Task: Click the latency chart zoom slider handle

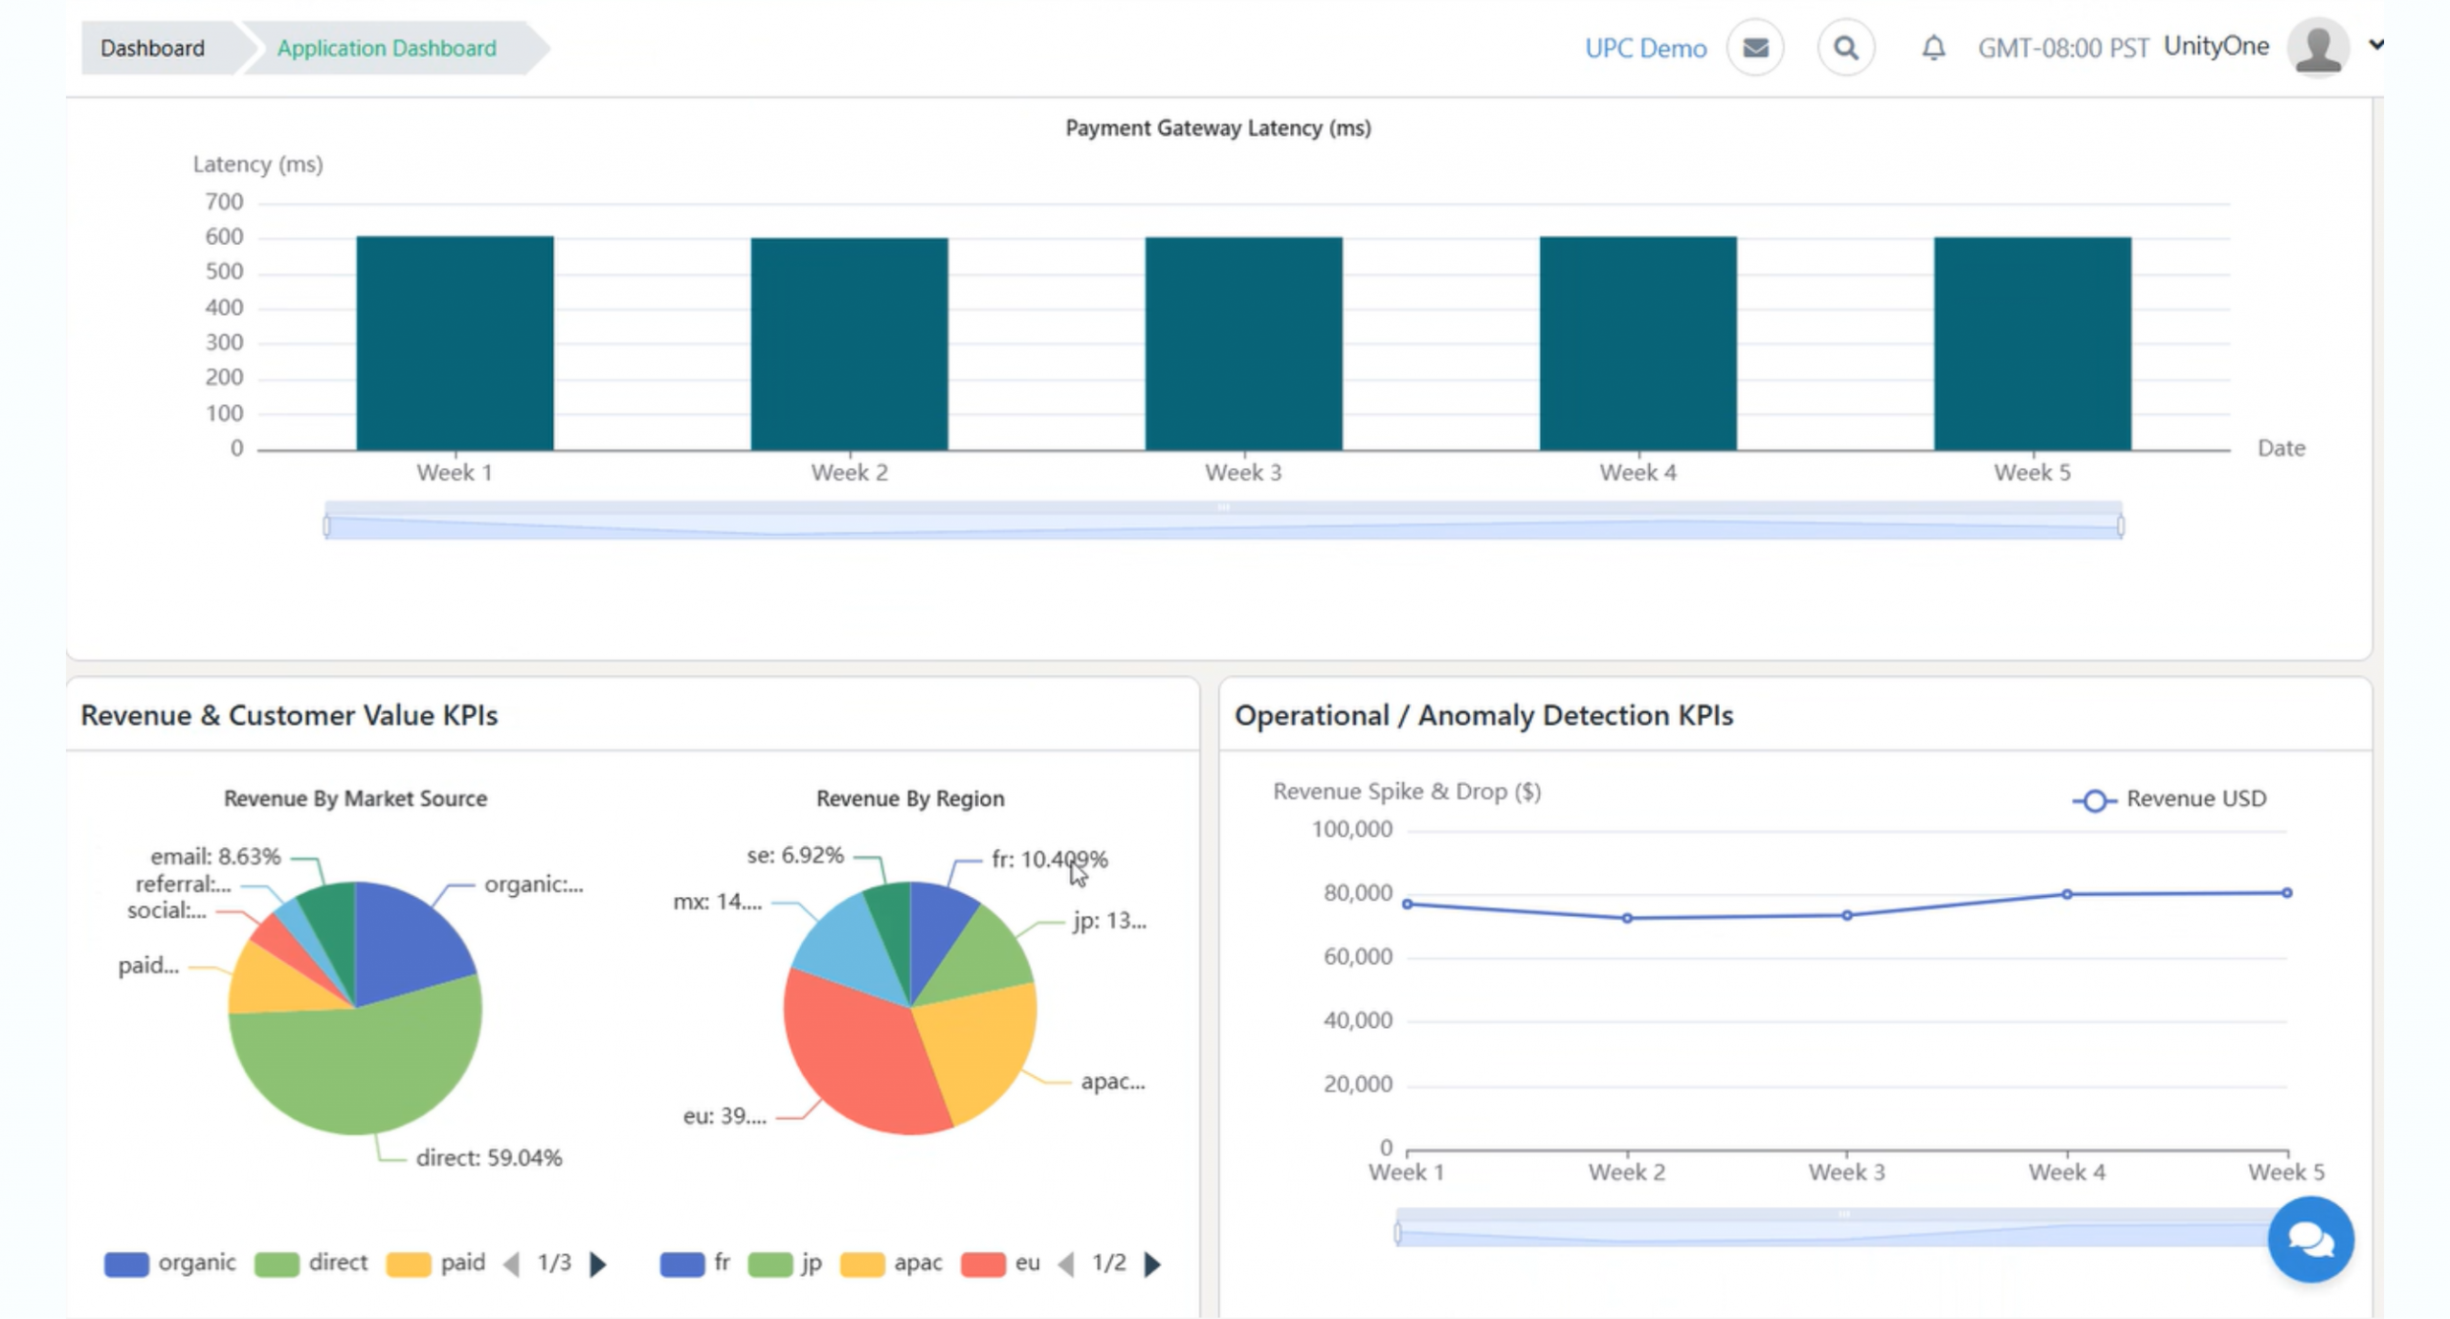Action: 327,525
